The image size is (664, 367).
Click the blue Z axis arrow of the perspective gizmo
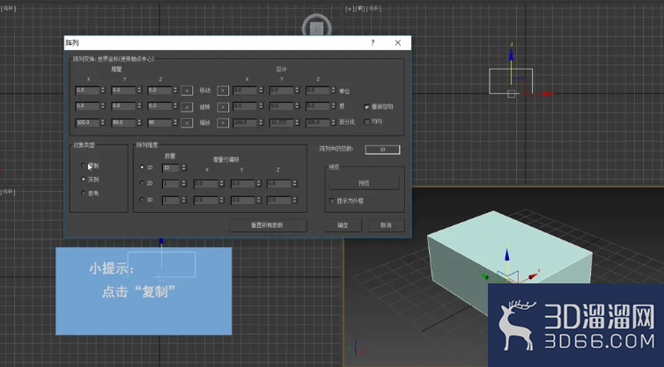coord(507,254)
